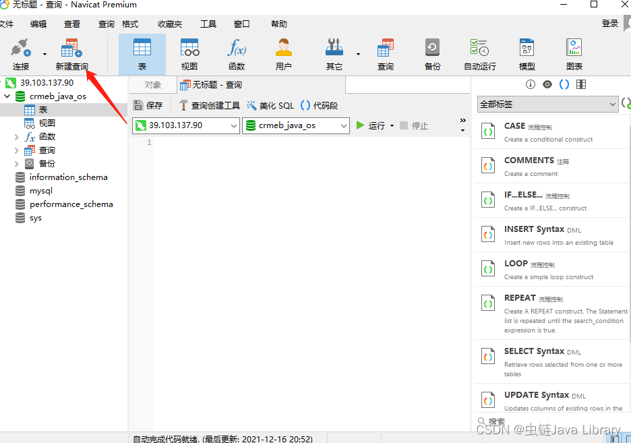This screenshot has height=443, width=631.
Task: Click the 保存 save button
Action: 148,105
